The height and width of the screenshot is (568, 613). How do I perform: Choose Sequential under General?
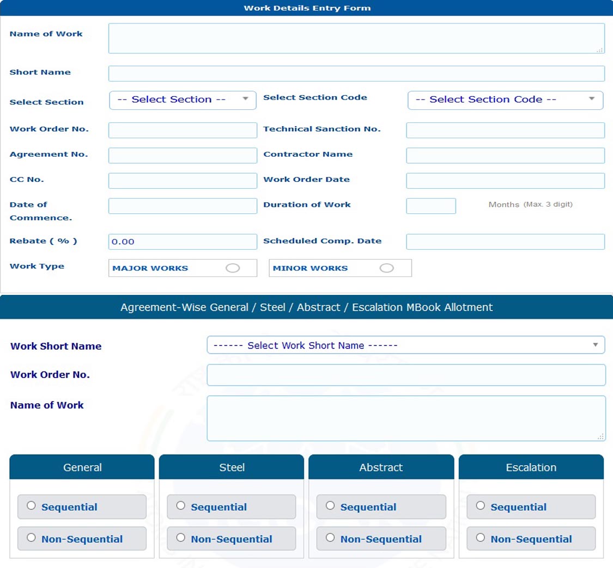(32, 506)
